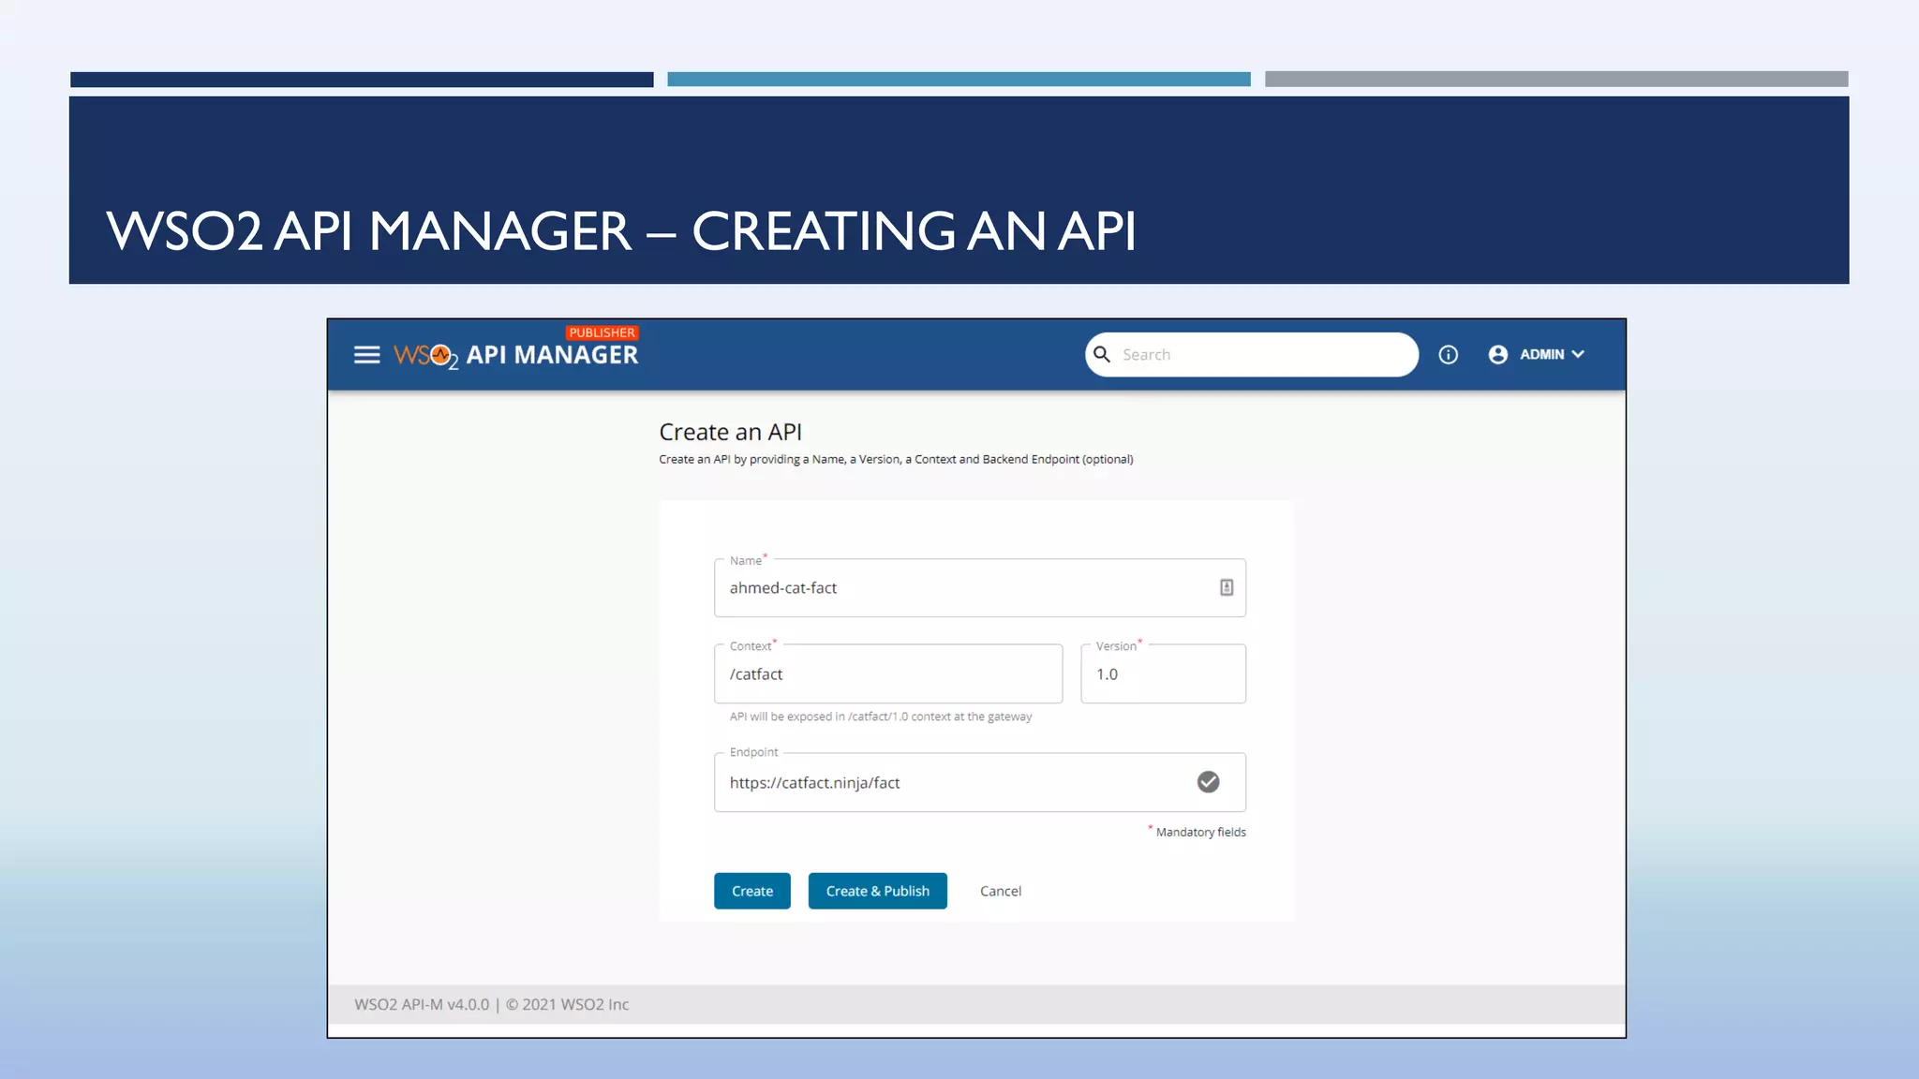Image resolution: width=1919 pixels, height=1079 pixels.
Task: Click the Endpoint field with catfact.ninja URL
Action: point(979,782)
